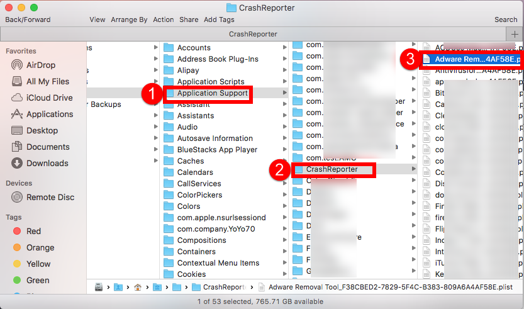Click the disk icon in the path bar

click(x=99, y=287)
